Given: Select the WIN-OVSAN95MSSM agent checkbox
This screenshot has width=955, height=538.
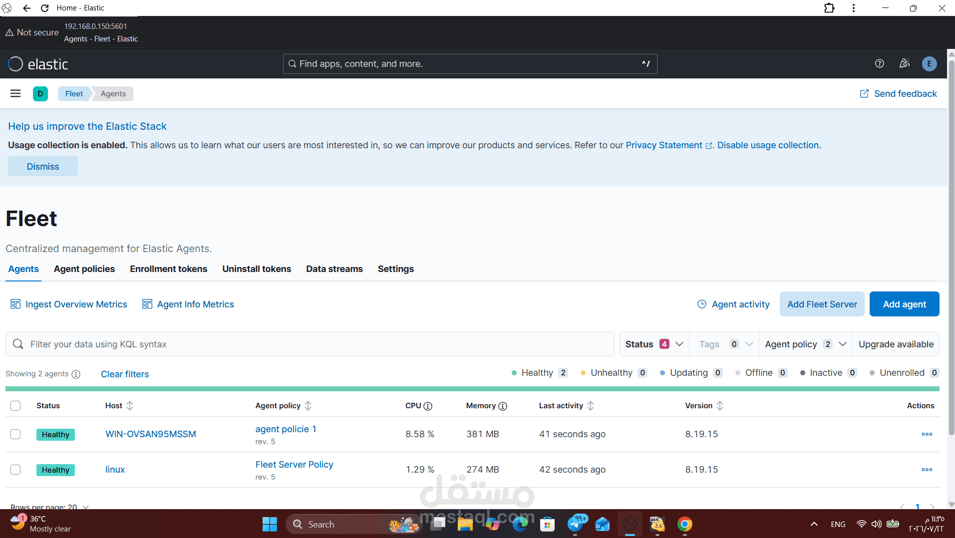Looking at the screenshot, I should click(15, 434).
